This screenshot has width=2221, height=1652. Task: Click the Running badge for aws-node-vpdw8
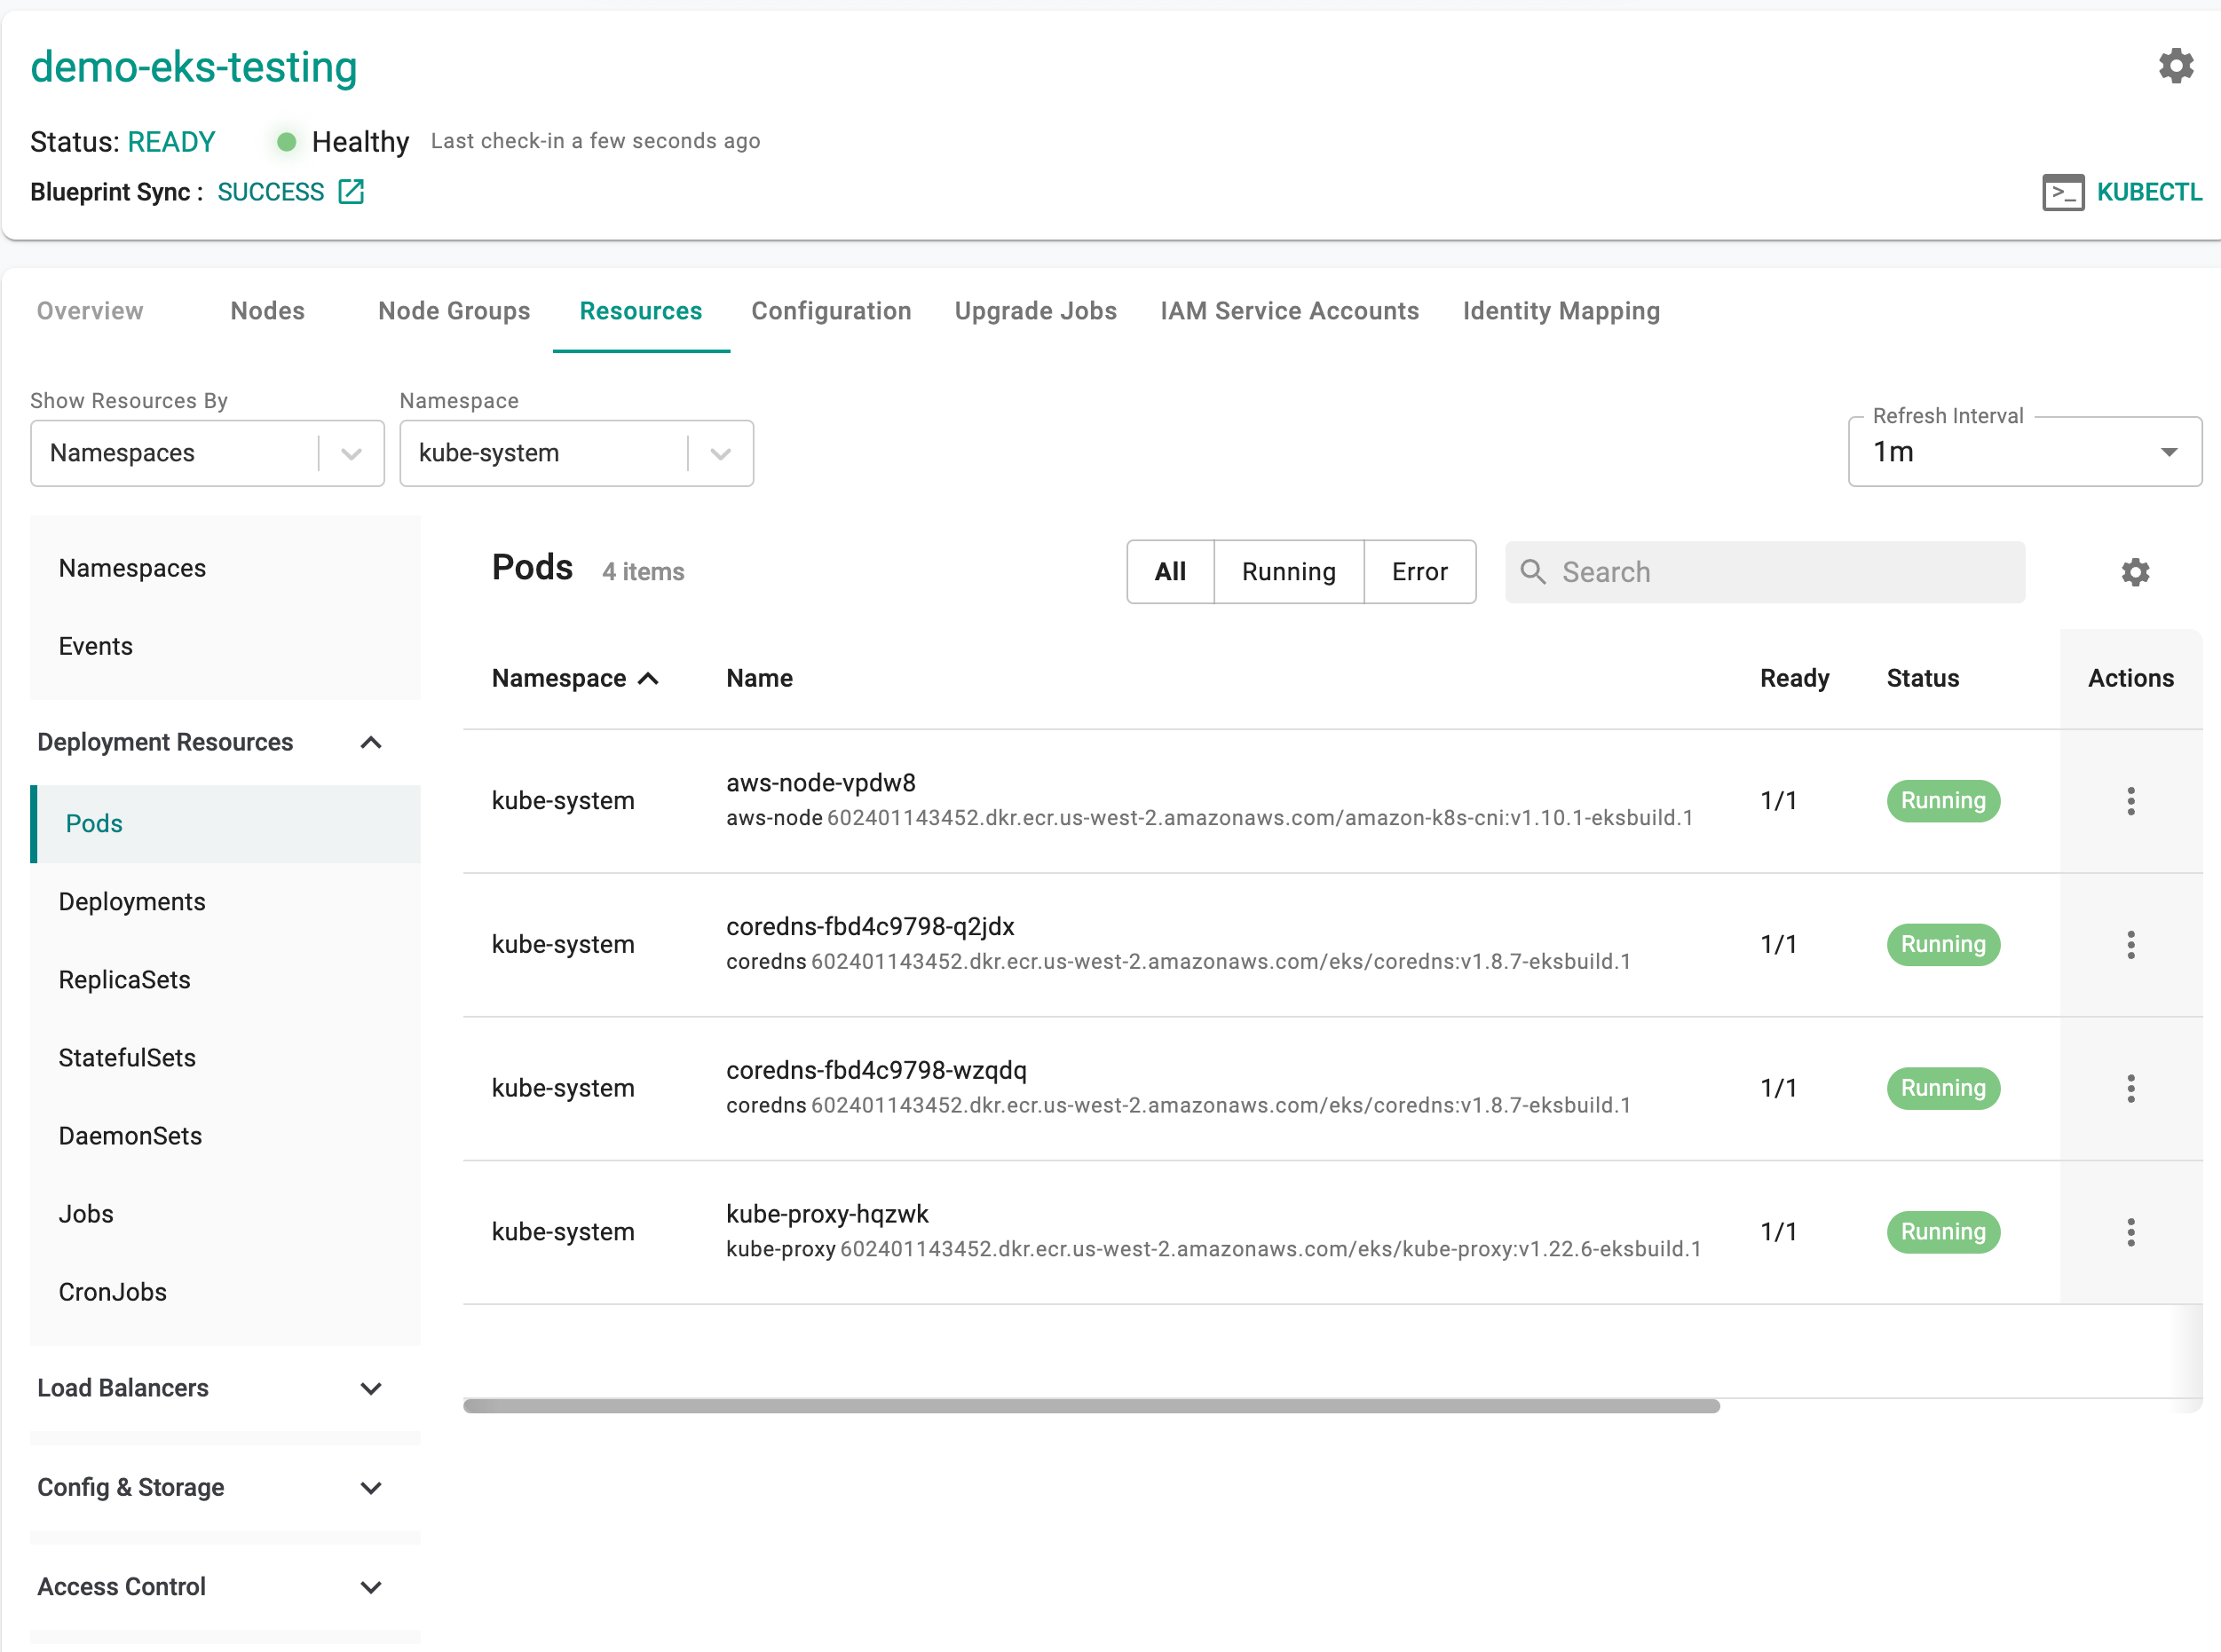1943,801
